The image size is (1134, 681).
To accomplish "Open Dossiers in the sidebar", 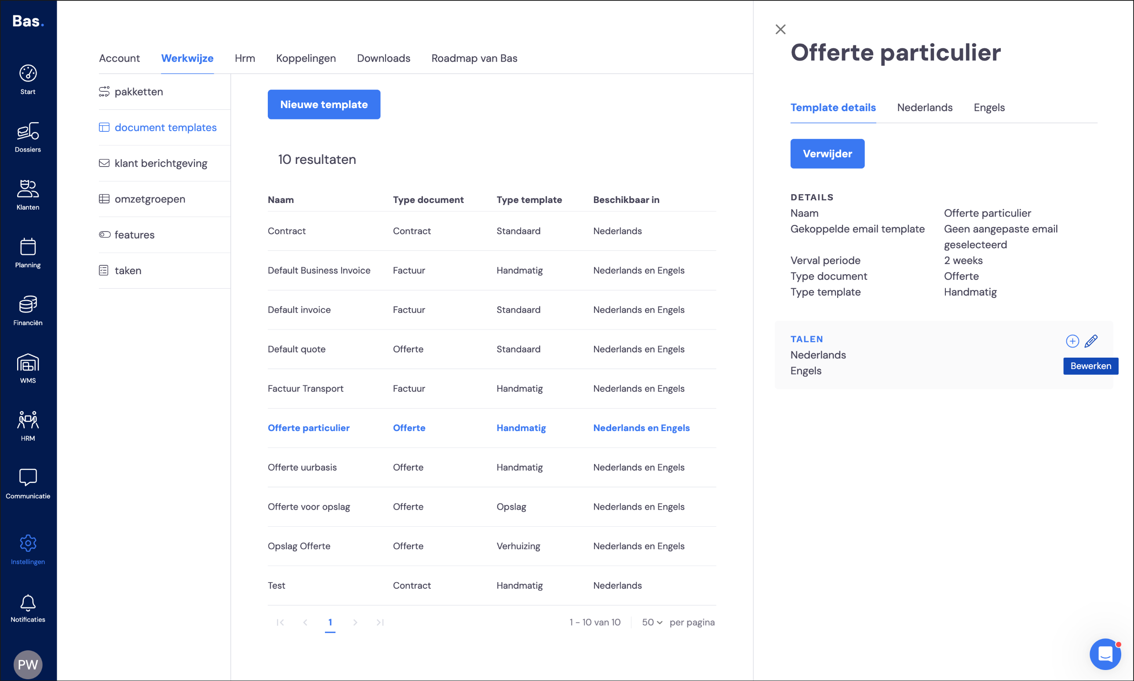I will point(28,137).
